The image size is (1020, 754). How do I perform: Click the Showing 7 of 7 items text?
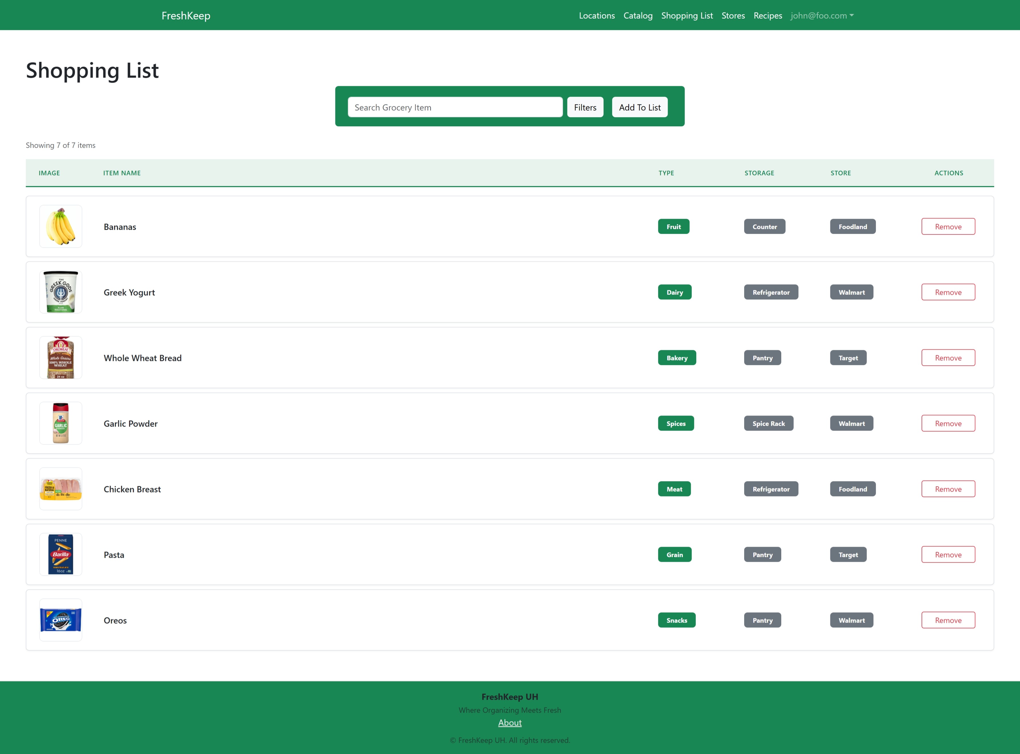60,145
